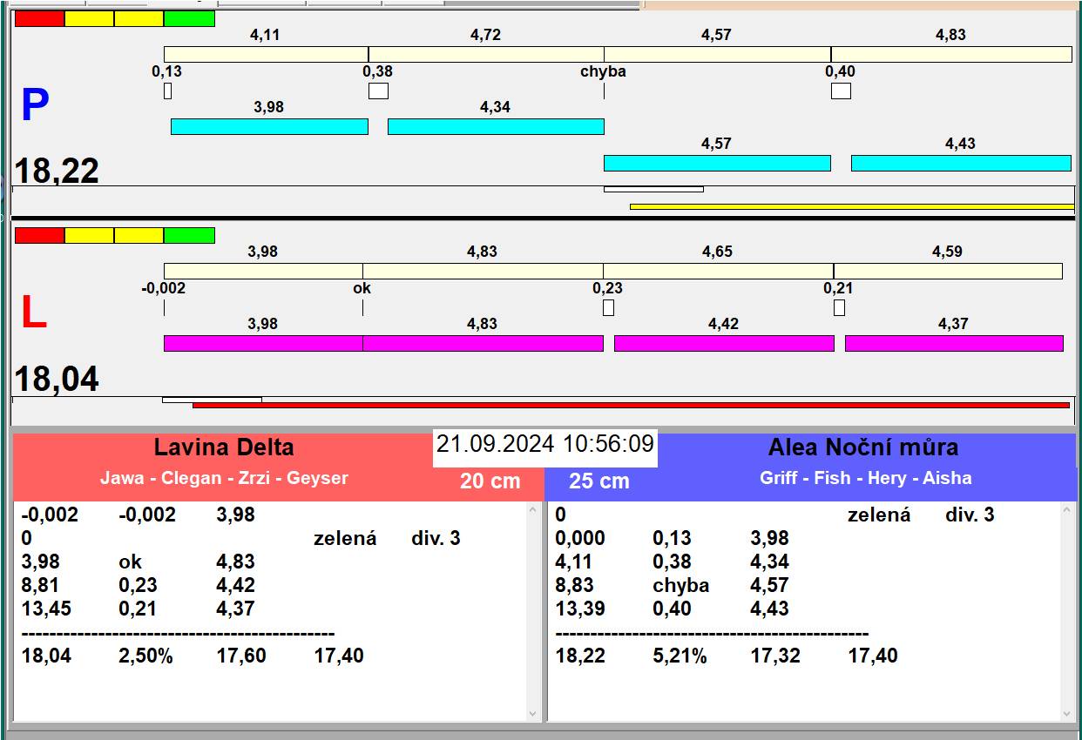The height and width of the screenshot is (740, 1082).
Task: Click the long red bar in lane L
Action: pyautogui.click(x=631, y=405)
